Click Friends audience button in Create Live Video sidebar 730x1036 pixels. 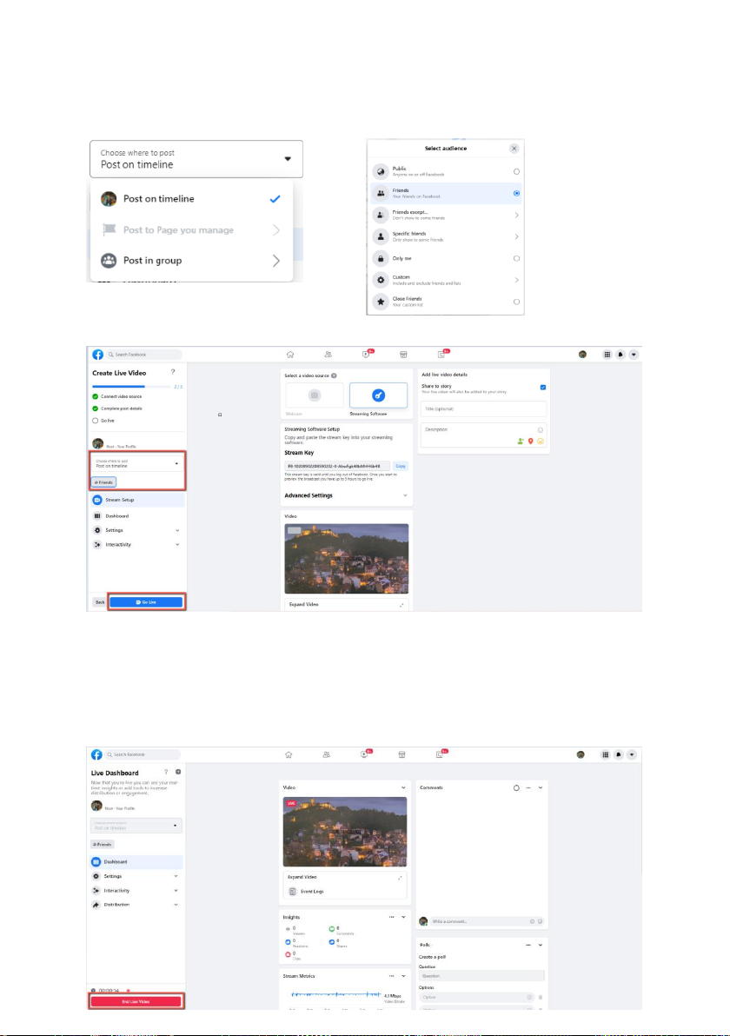(x=103, y=482)
